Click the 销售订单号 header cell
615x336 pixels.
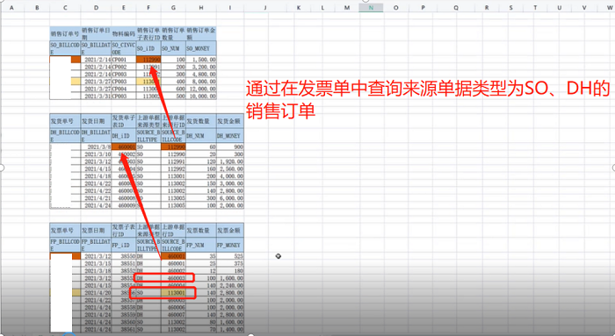[65, 33]
